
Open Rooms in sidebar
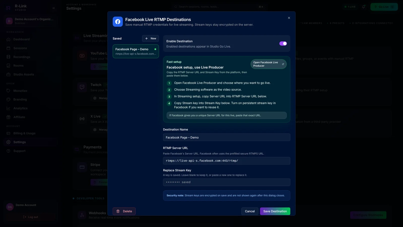pyautogui.click(x=31, y=66)
